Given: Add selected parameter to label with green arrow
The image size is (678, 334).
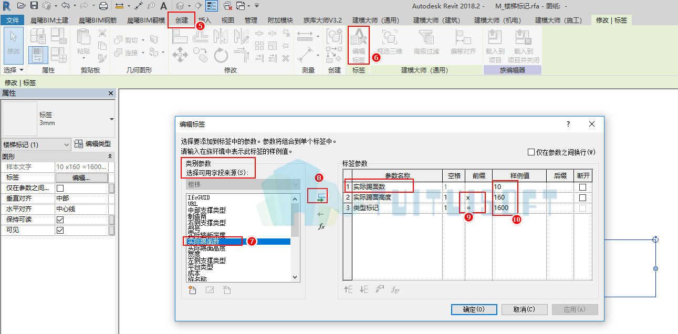Looking at the screenshot, I should point(322,198).
